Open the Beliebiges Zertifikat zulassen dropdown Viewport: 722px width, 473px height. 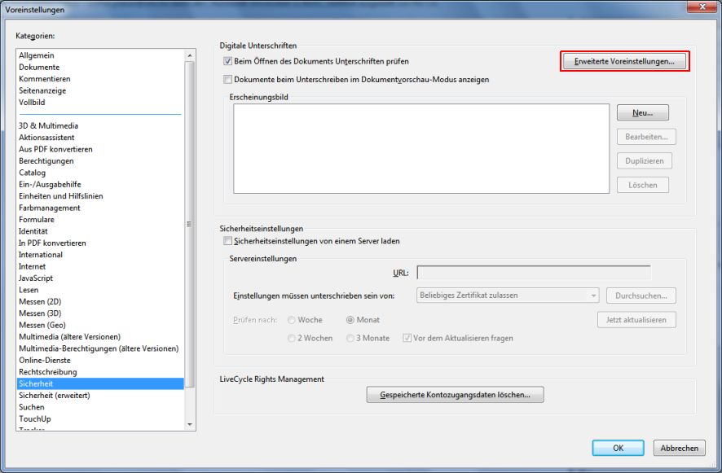click(x=508, y=296)
